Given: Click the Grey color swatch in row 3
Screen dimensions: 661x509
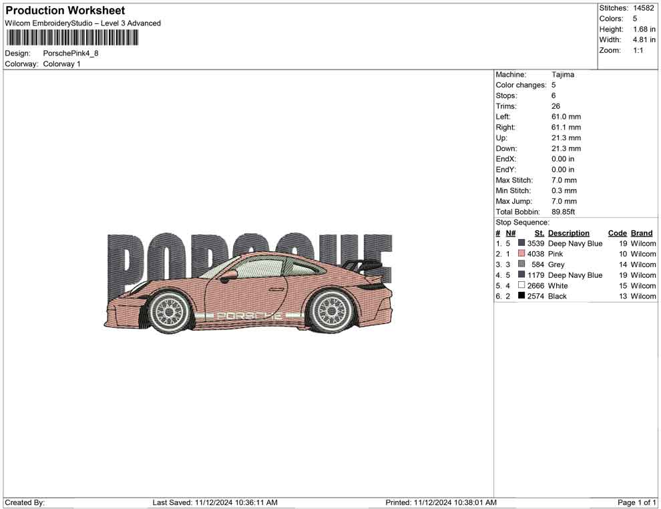Looking at the screenshot, I should coord(521,265).
